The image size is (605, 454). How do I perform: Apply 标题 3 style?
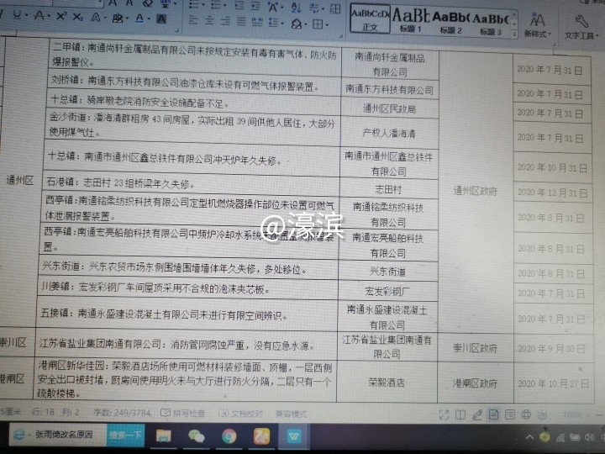[x=491, y=24]
